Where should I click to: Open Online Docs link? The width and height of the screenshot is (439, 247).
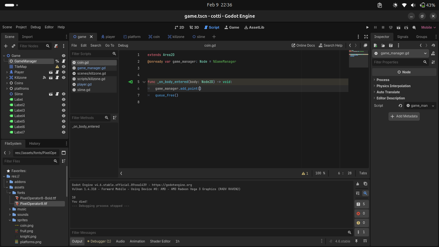coord(303,45)
